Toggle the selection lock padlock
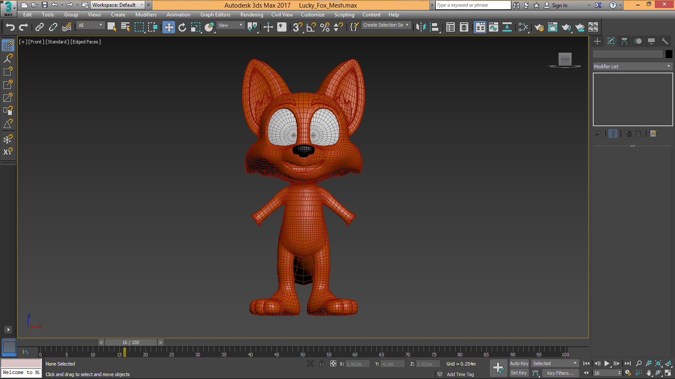The width and height of the screenshot is (675, 379). click(322, 364)
